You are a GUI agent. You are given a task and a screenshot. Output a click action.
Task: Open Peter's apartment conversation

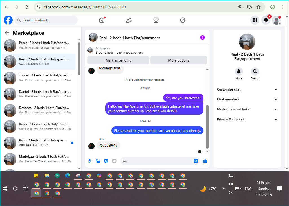pos(38,45)
